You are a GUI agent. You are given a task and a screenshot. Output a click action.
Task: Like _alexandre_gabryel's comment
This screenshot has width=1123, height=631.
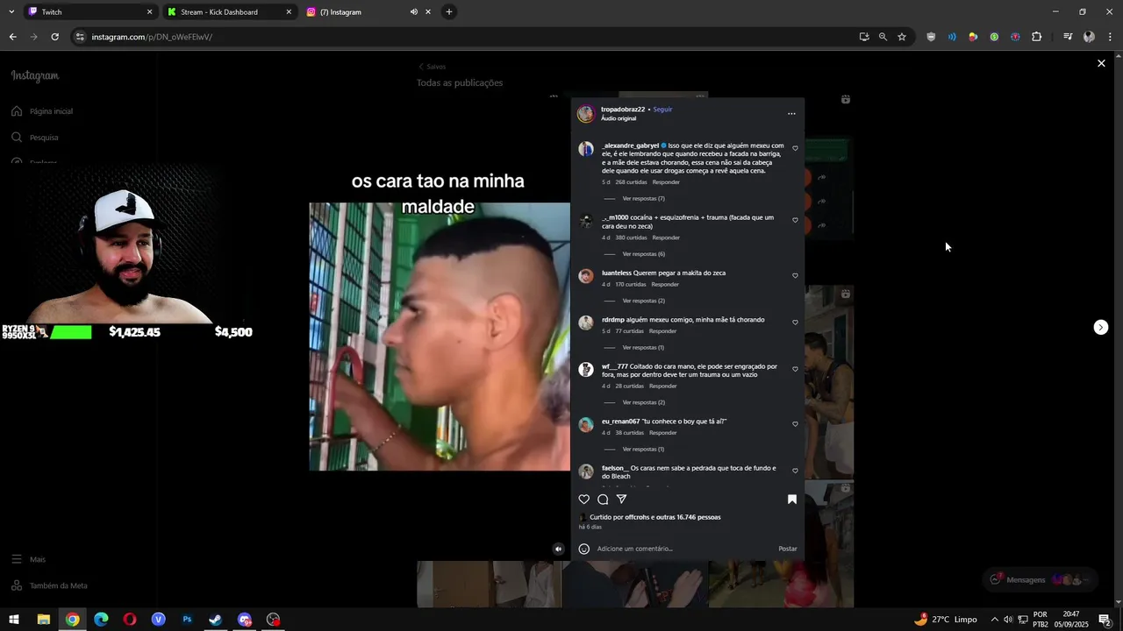point(795,148)
